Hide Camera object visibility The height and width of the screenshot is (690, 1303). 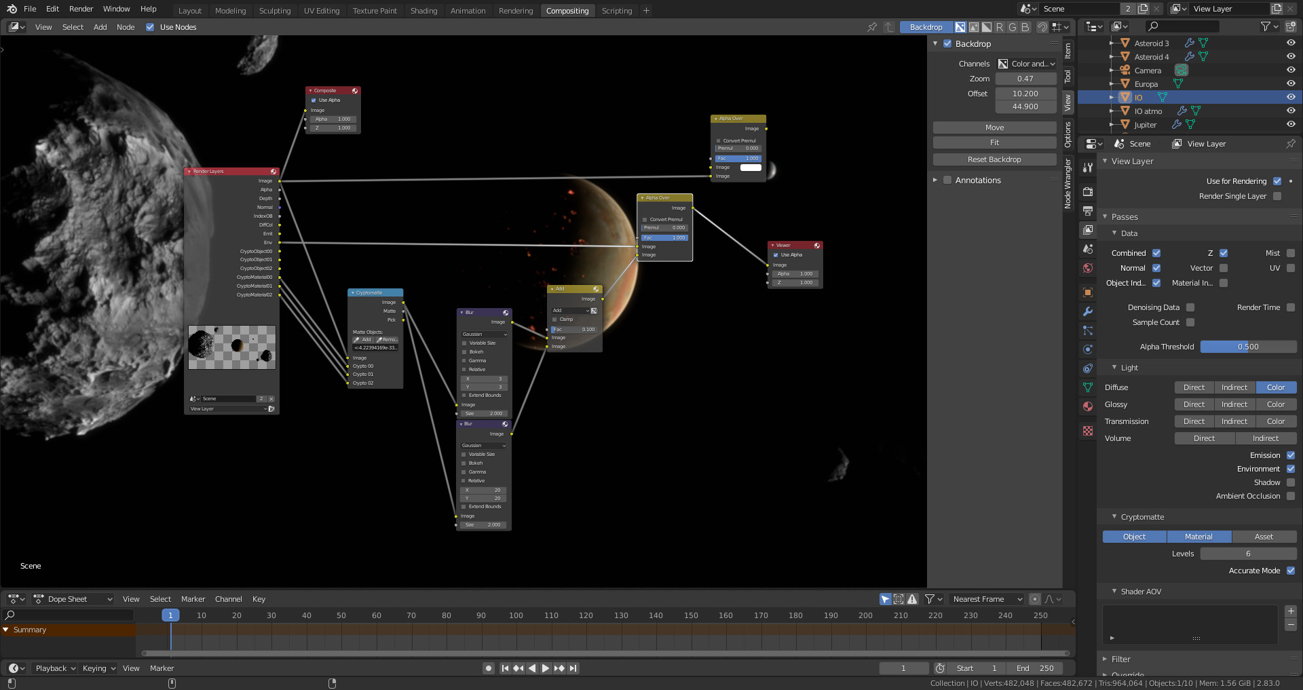pos(1291,70)
